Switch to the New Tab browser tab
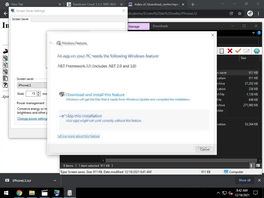This screenshot has height=198, width=264. [x=33, y=4]
